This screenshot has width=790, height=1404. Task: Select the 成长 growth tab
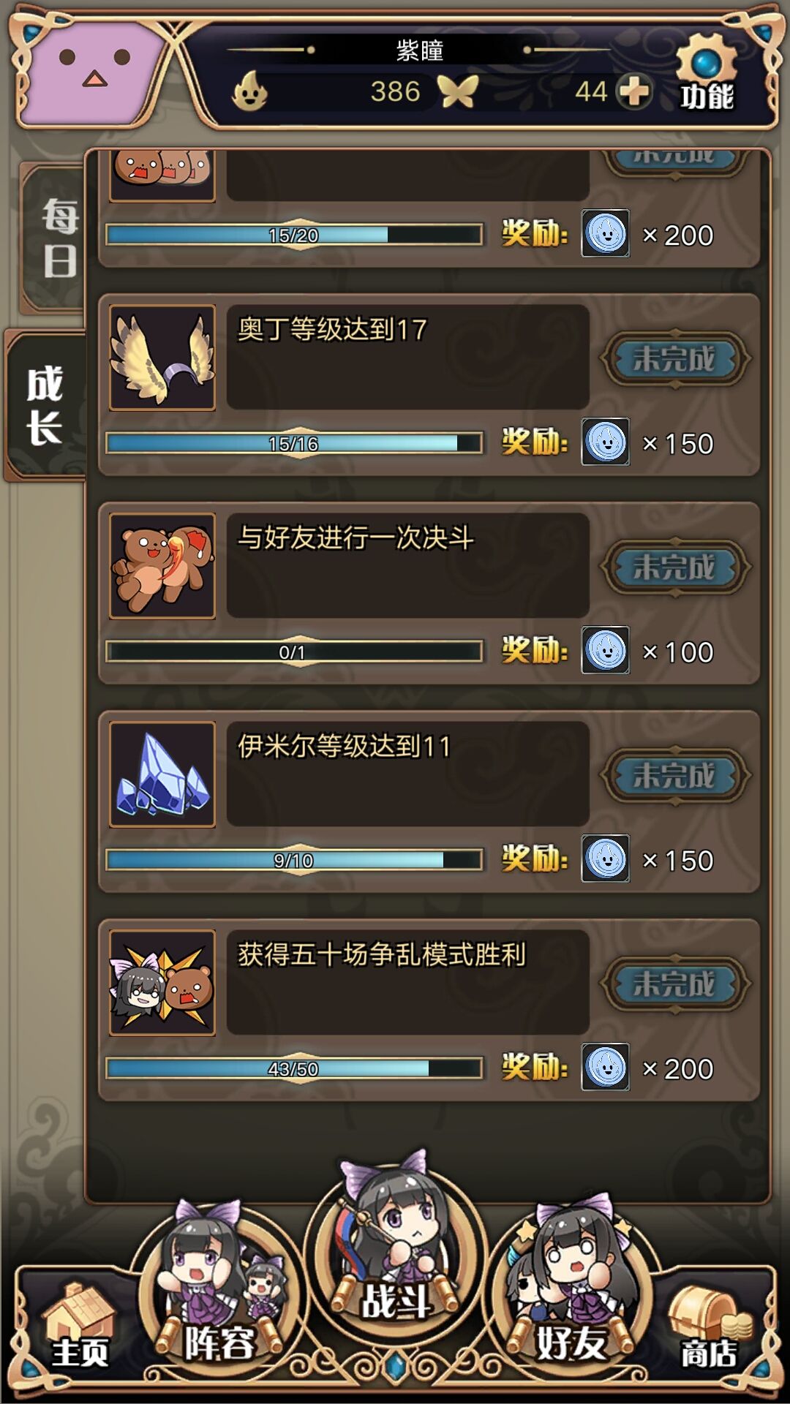(45, 404)
